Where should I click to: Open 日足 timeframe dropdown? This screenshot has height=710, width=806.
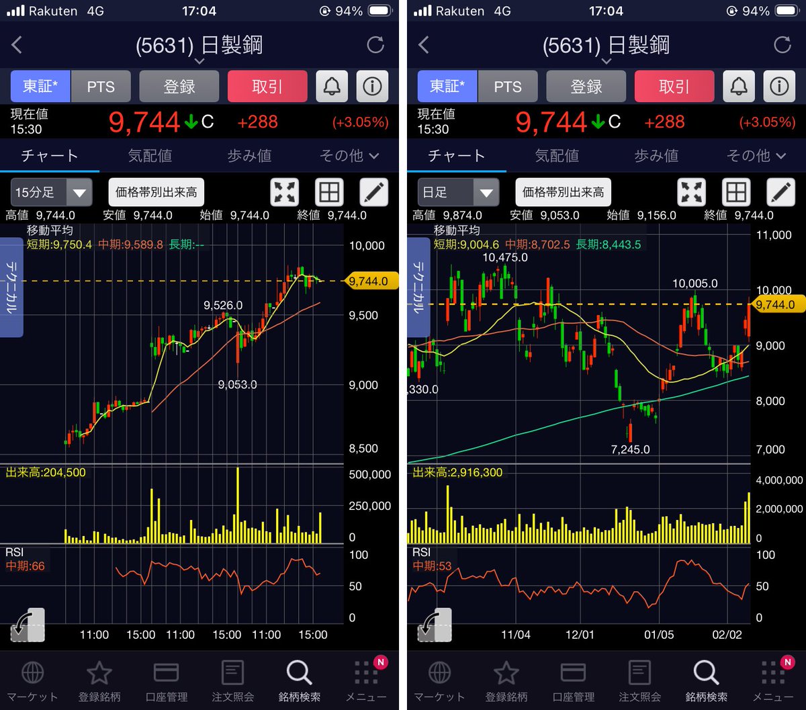[x=458, y=192]
